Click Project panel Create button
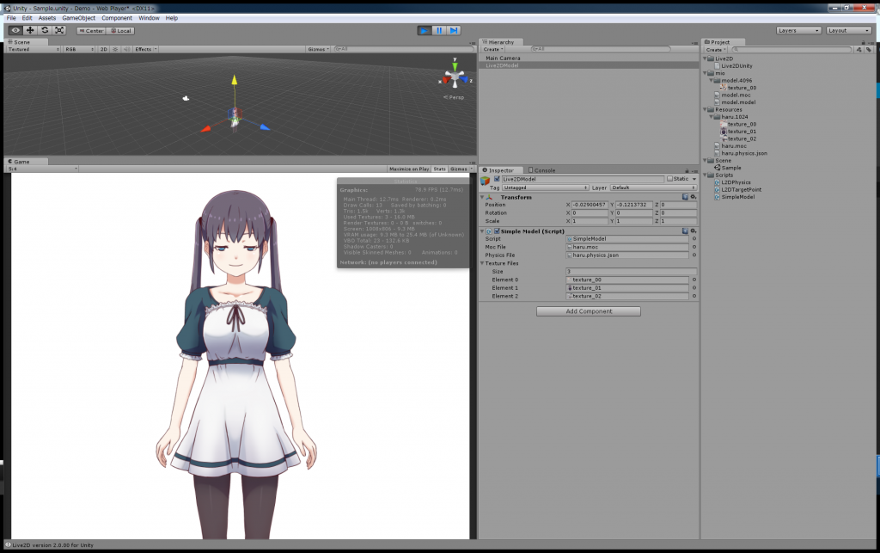This screenshot has width=880, height=553. click(x=716, y=49)
